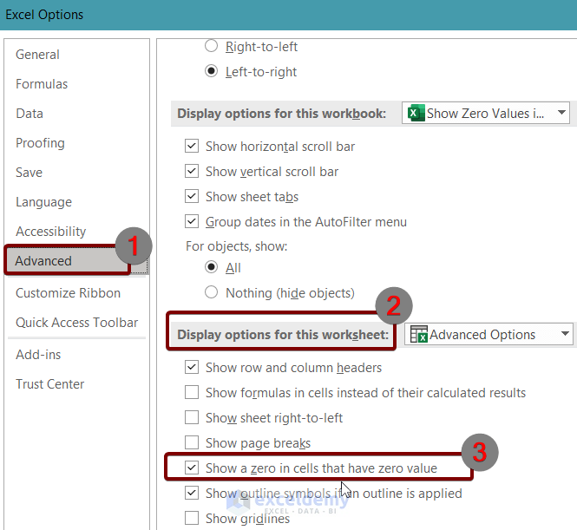Enable Show formulas in cells instead of results

tap(192, 392)
